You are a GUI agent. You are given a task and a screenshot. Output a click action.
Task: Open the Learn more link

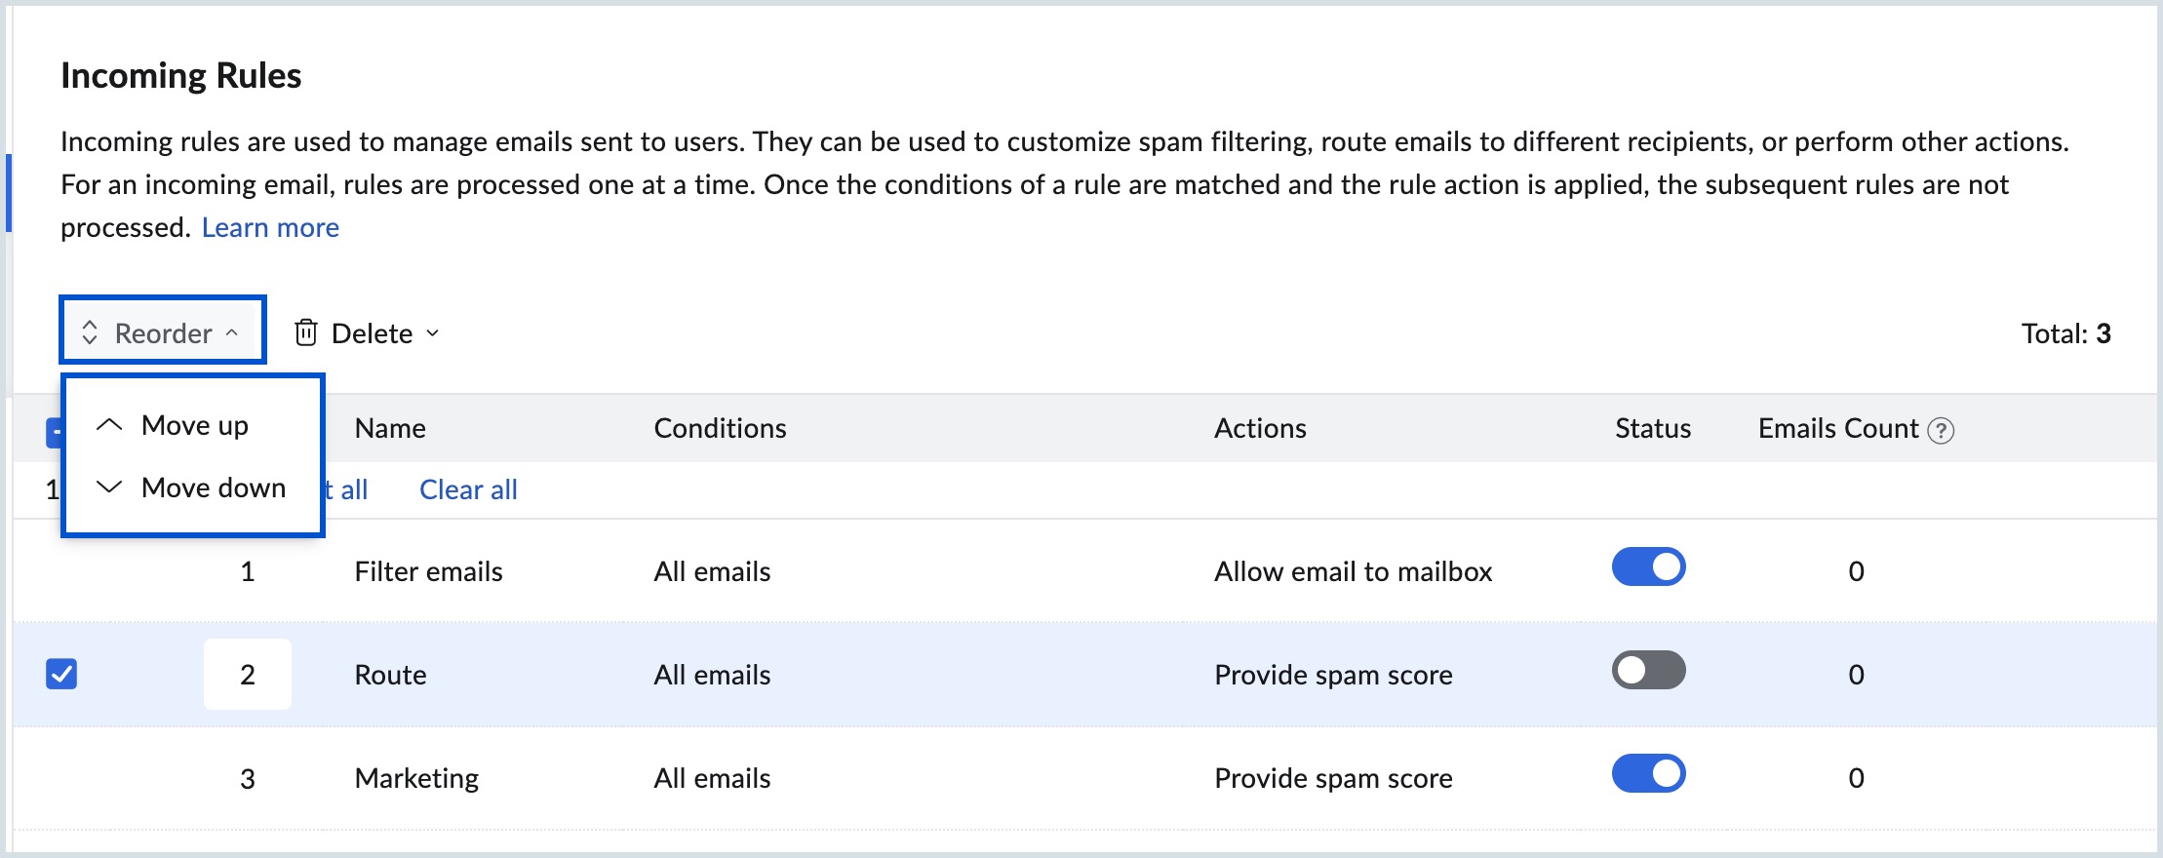point(270,227)
